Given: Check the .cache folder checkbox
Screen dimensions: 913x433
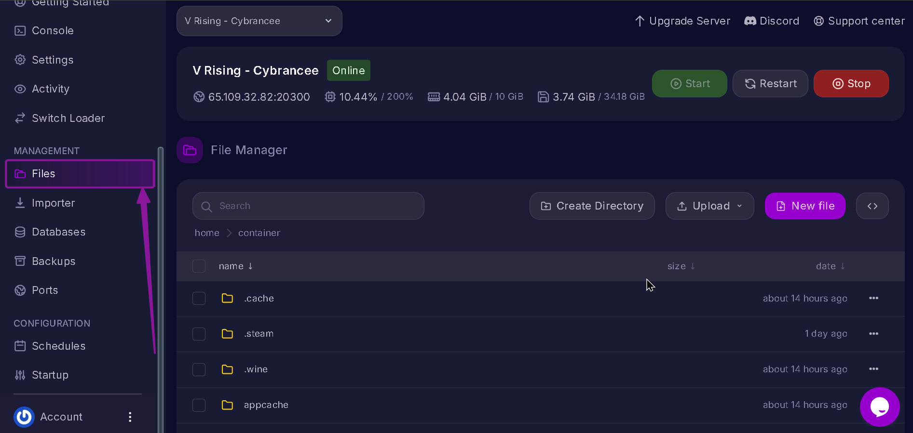Looking at the screenshot, I should 199,299.
